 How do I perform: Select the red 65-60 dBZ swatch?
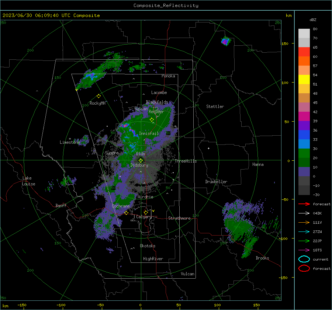pos(304,52)
